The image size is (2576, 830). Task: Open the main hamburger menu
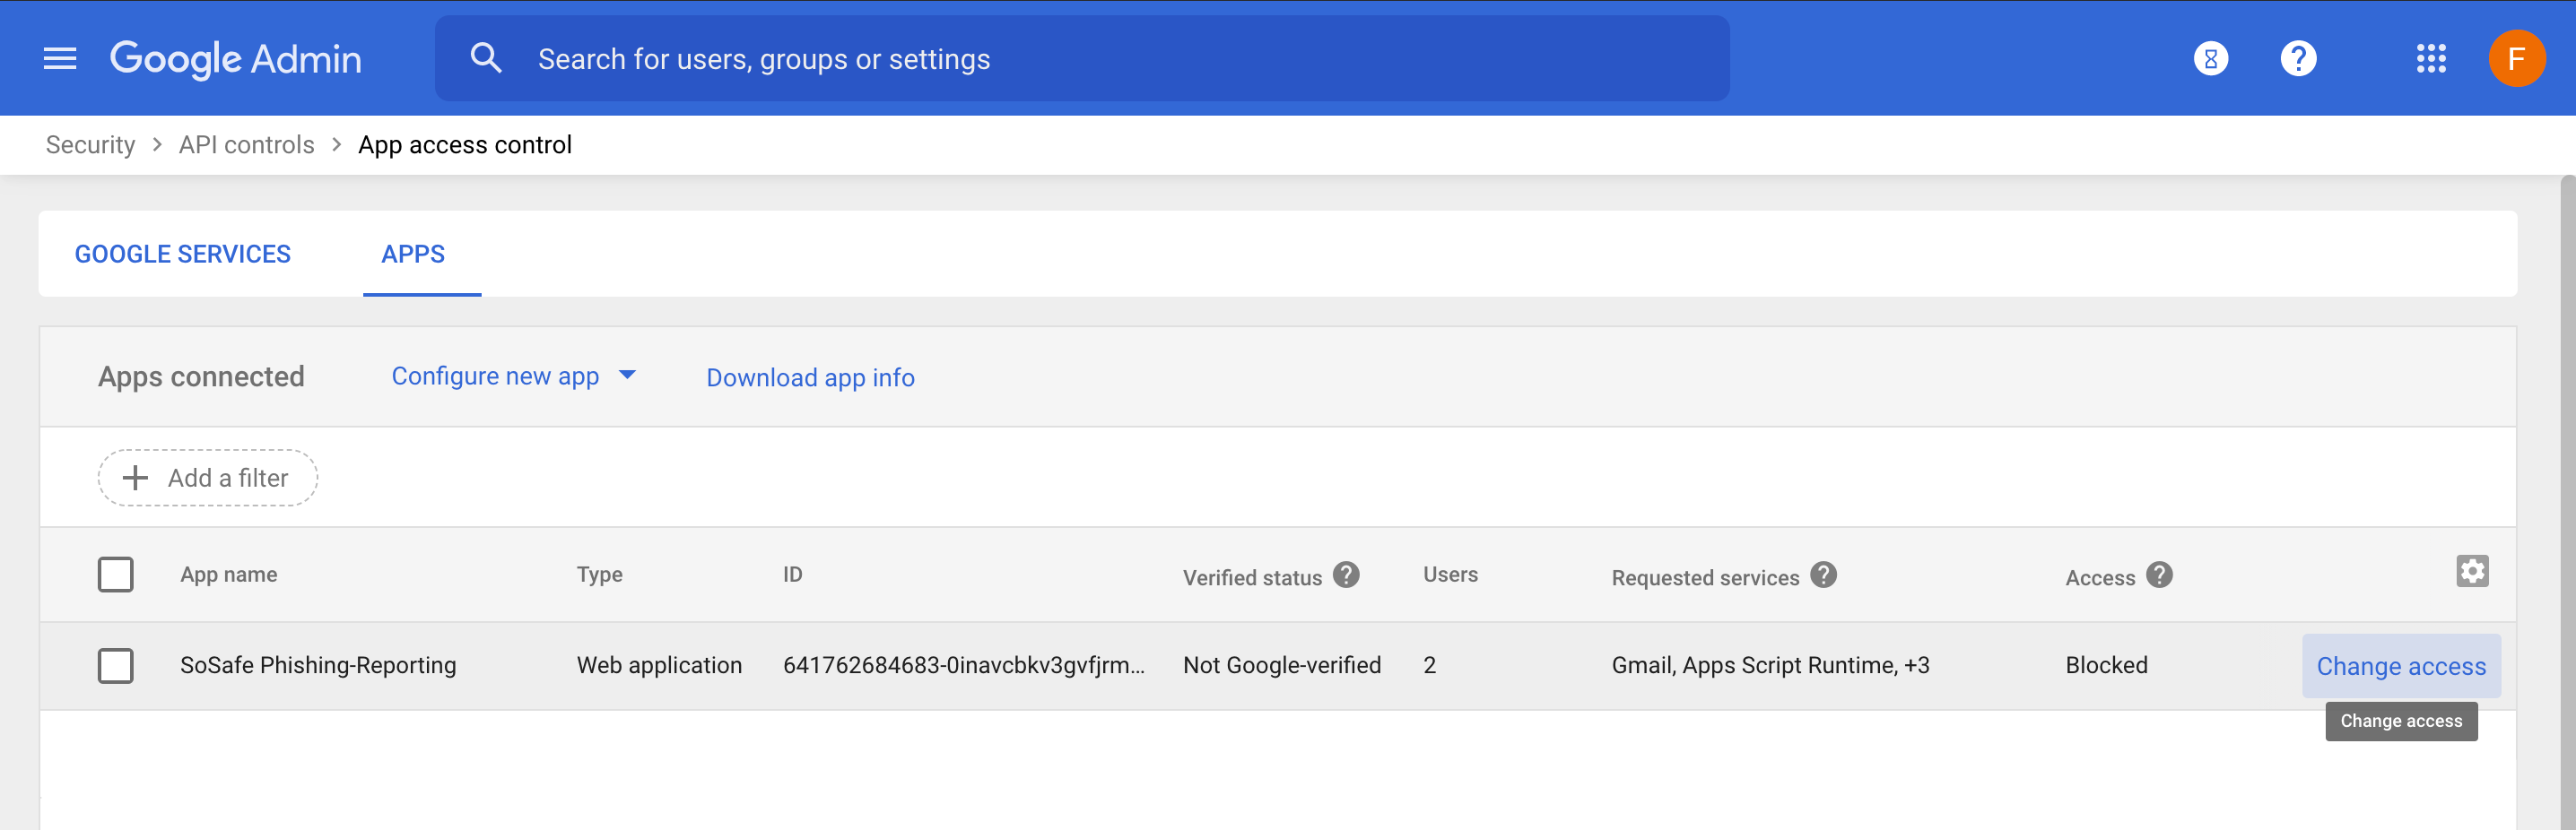pyautogui.click(x=60, y=59)
